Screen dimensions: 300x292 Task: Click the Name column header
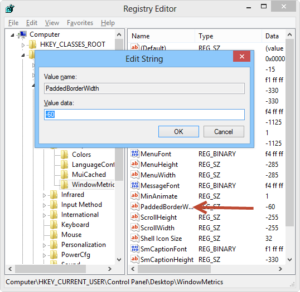161,36
